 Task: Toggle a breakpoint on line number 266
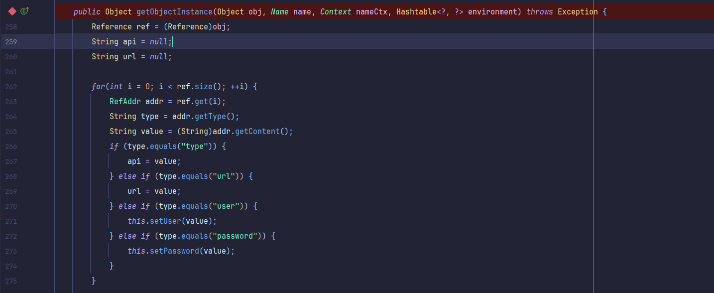pos(11,146)
